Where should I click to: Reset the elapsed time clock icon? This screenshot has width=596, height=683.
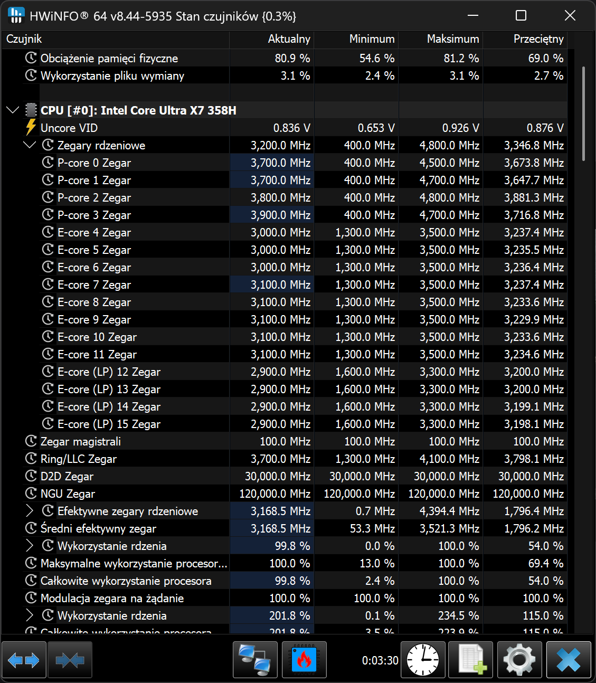click(x=423, y=660)
